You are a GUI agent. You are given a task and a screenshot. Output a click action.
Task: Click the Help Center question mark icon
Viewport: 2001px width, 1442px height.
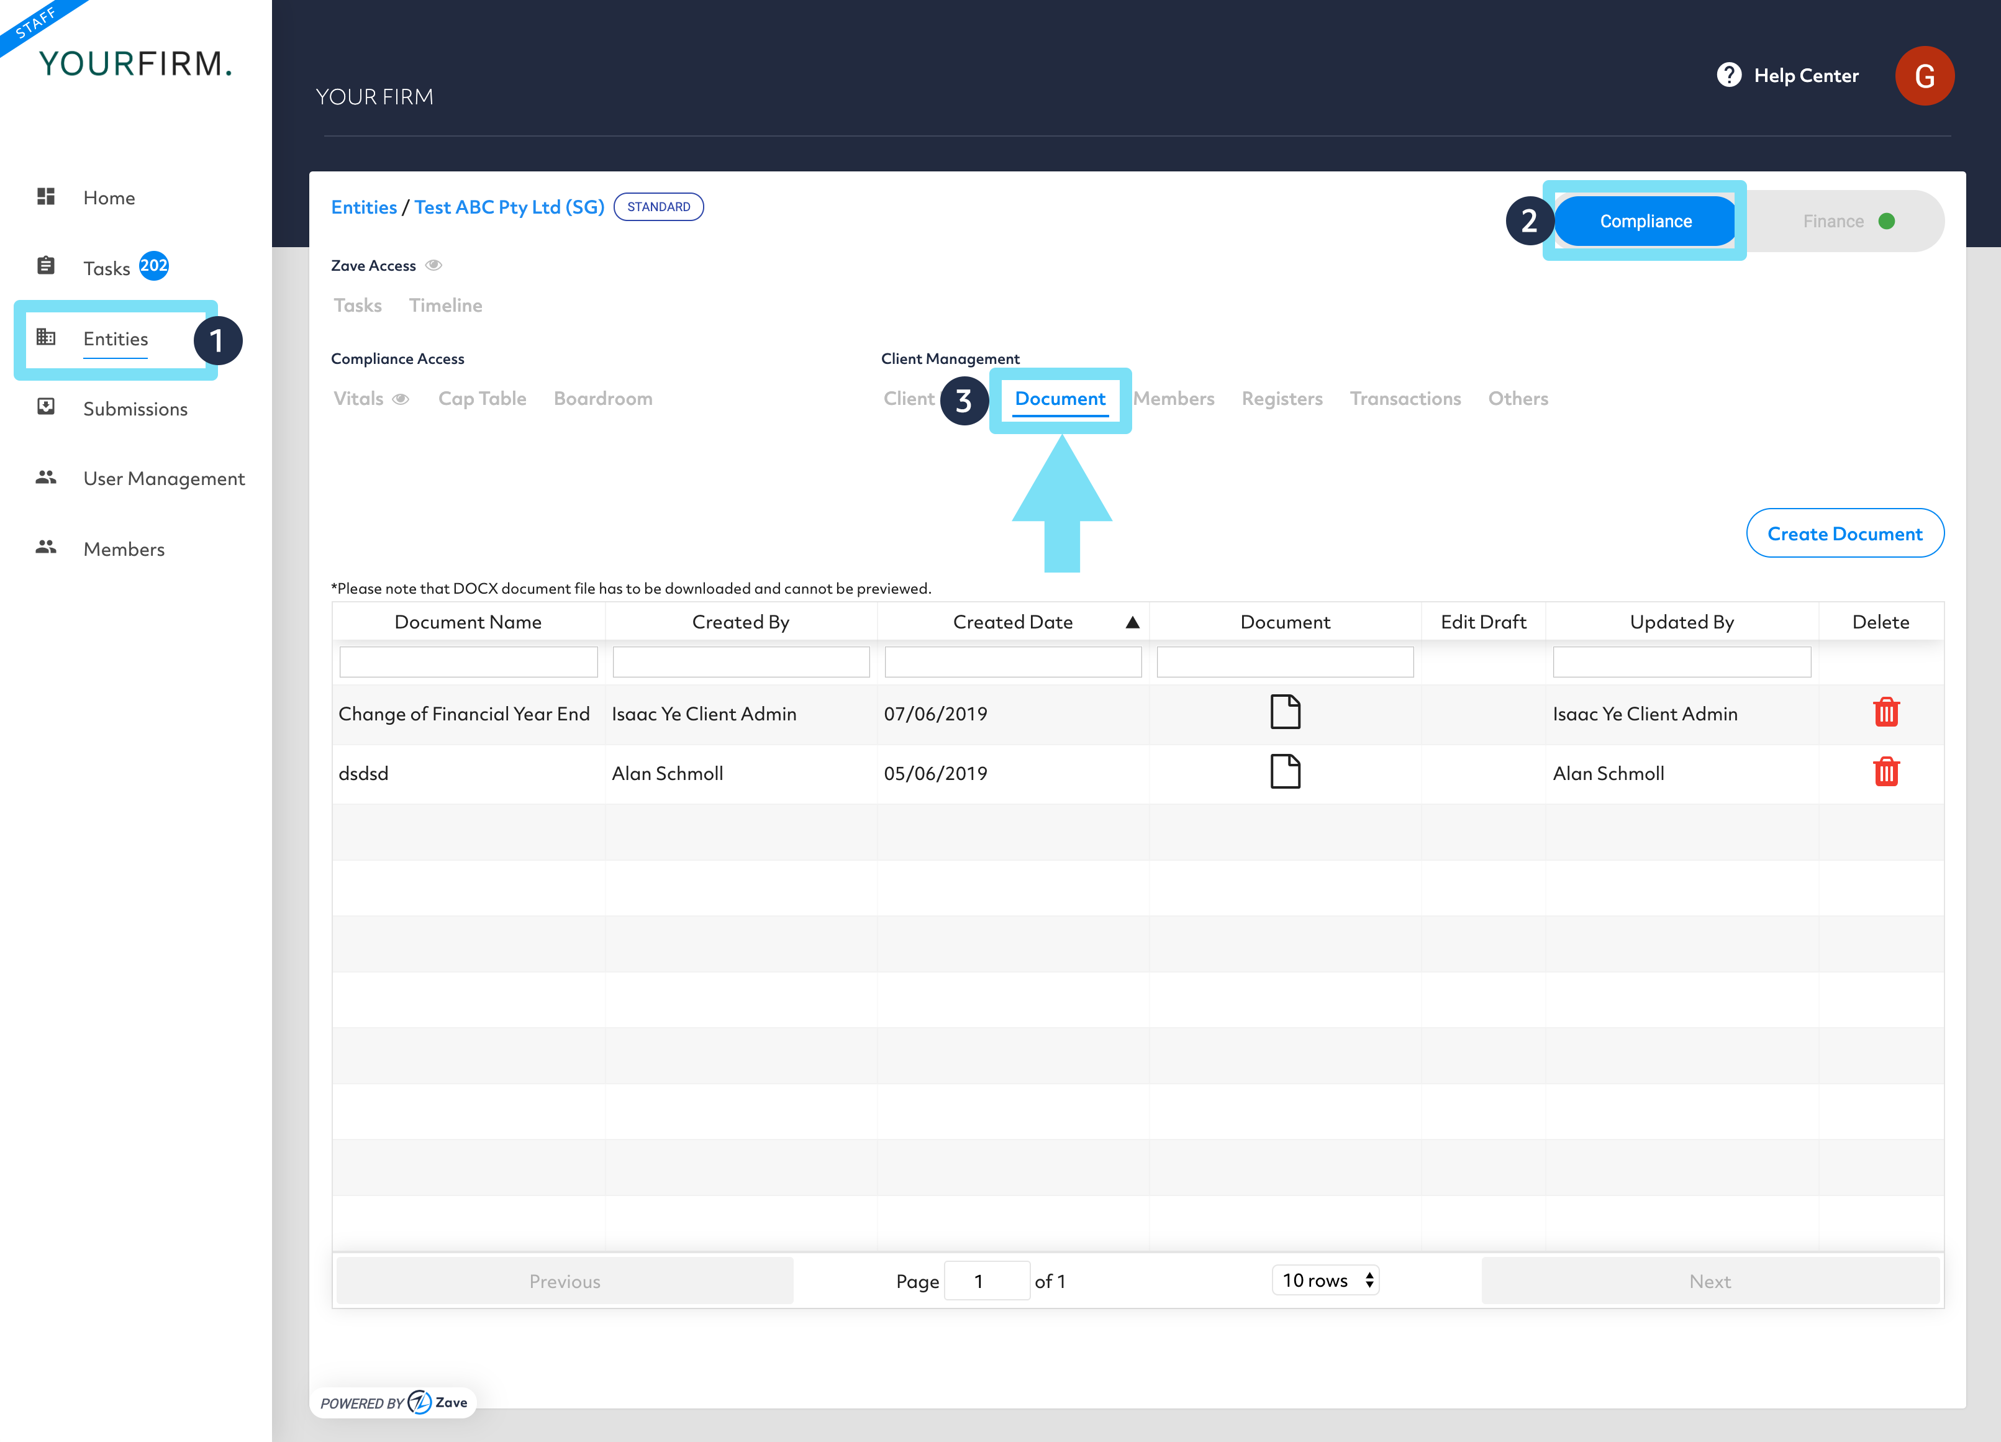[x=1729, y=75]
